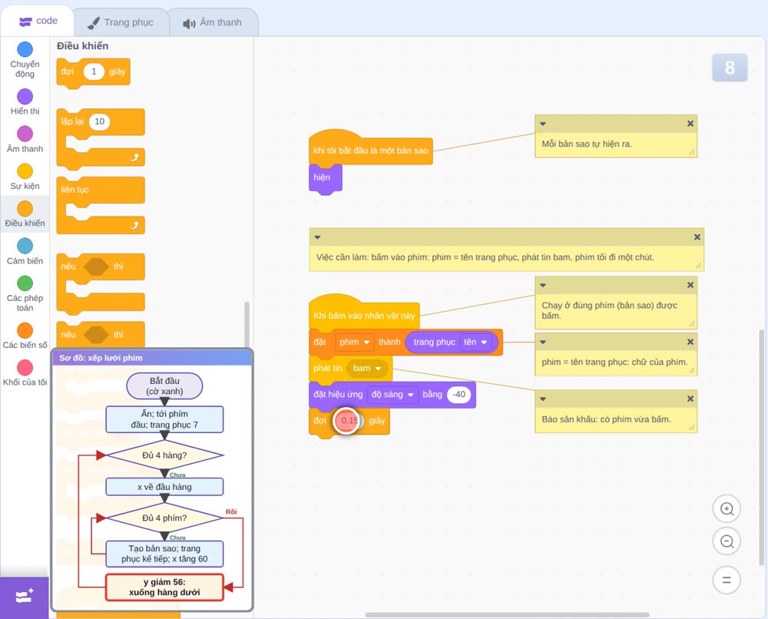
Task: Select the Khối của tôi category
Action: tap(25, 373)
